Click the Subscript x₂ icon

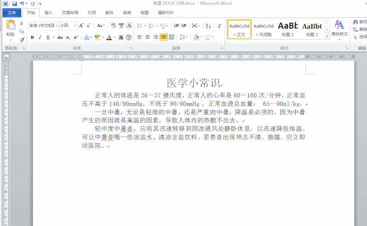68,37
